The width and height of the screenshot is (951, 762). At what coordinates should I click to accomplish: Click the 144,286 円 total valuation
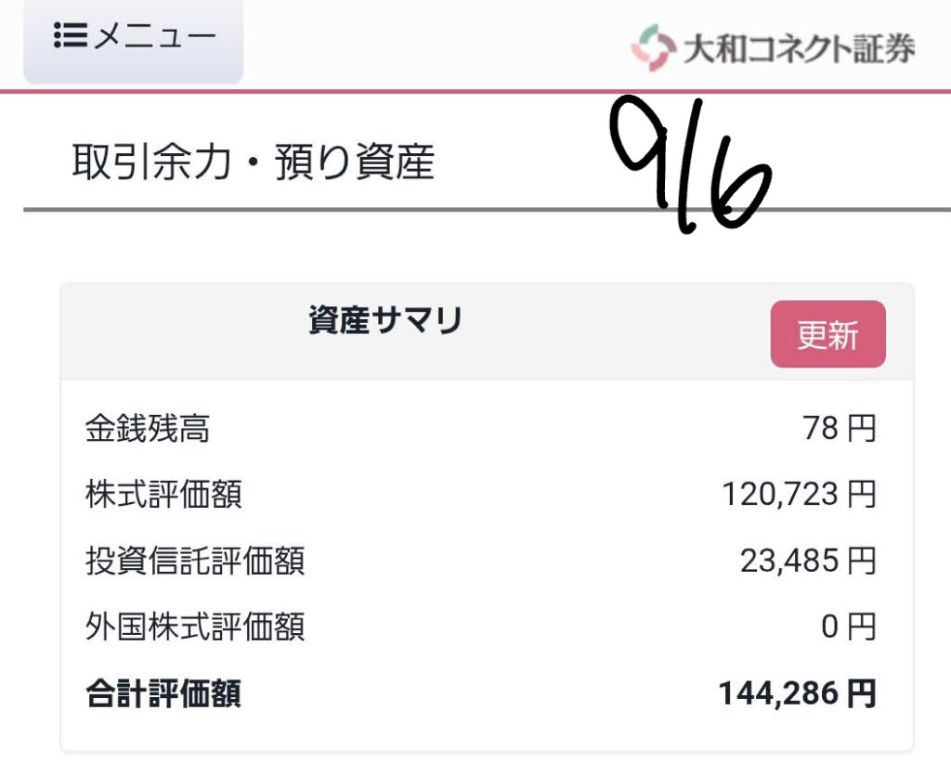(798, 693)
